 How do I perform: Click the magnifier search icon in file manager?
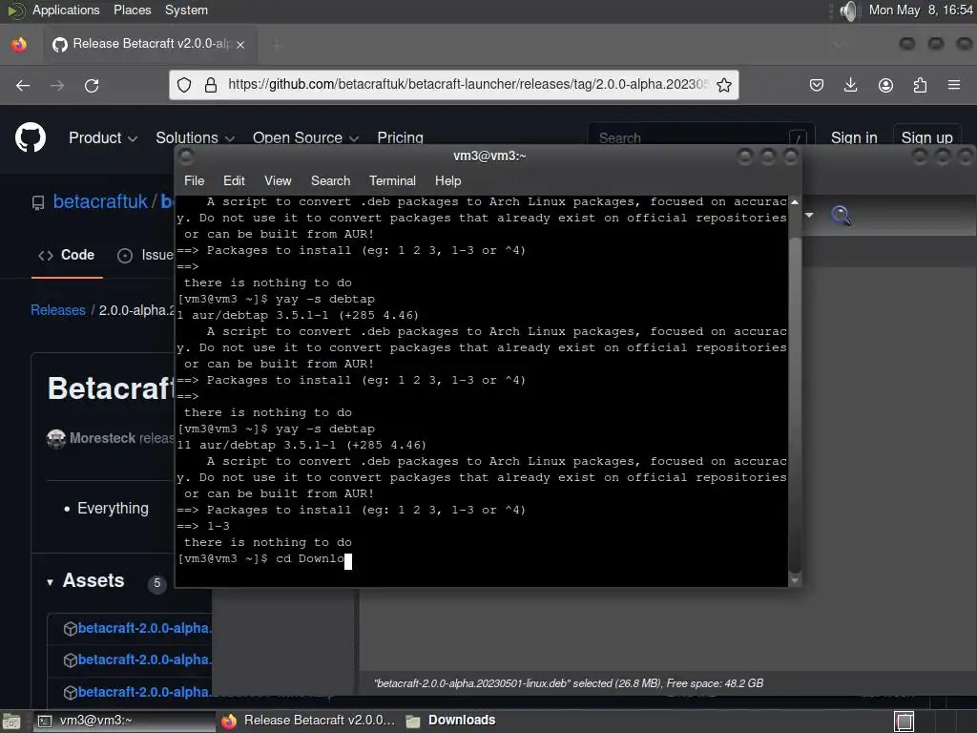coord(842,216)
